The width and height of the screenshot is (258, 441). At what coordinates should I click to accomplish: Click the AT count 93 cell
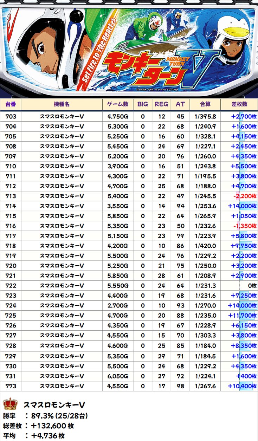point(180,306)
